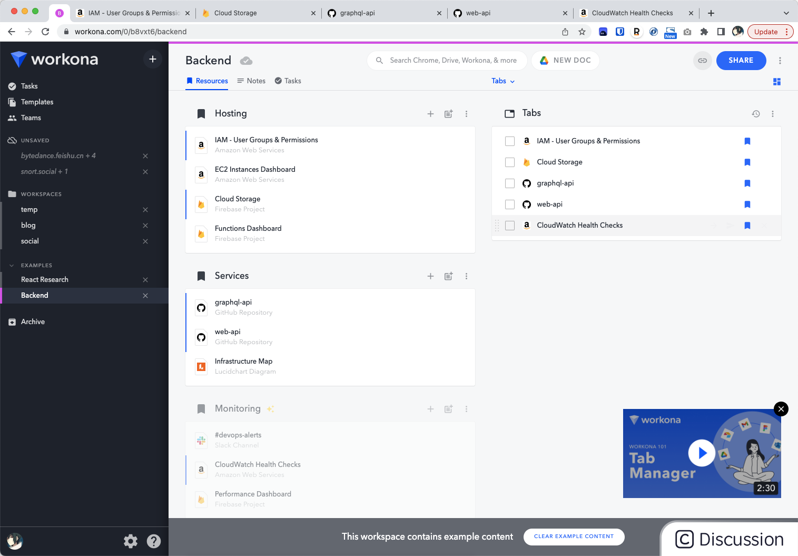This screenshot has height=556, width=798.
Task: Click CLEAR EXAMPLE CONTENT button
Action: click(574, 537)
